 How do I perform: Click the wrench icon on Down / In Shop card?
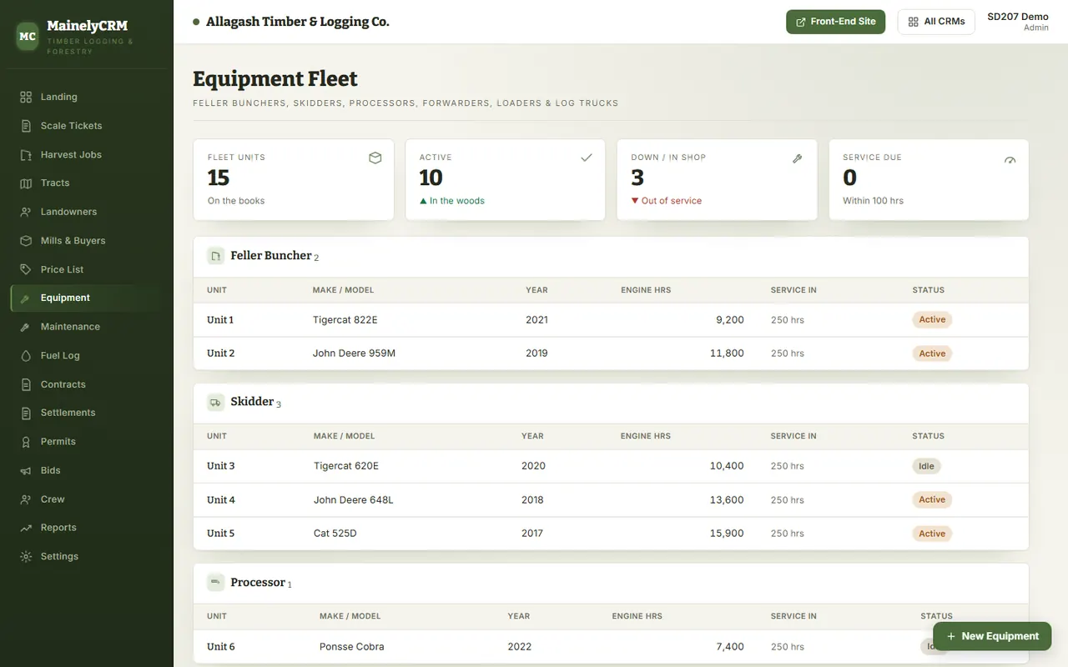(798, 158)
